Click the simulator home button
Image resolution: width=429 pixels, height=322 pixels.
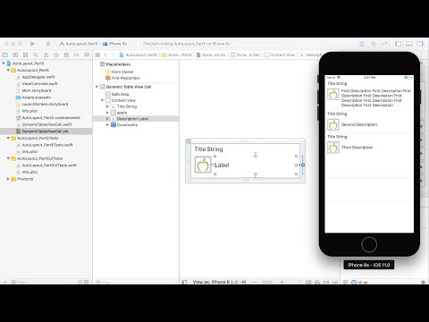[369, 244]
